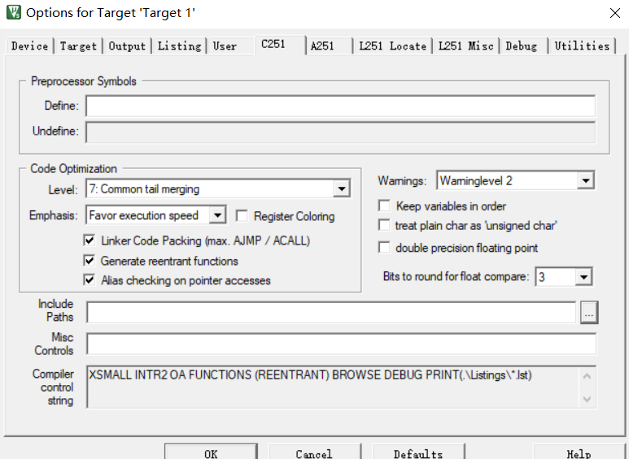Open the Output tab
629x459 pixels.
(127, 46)
